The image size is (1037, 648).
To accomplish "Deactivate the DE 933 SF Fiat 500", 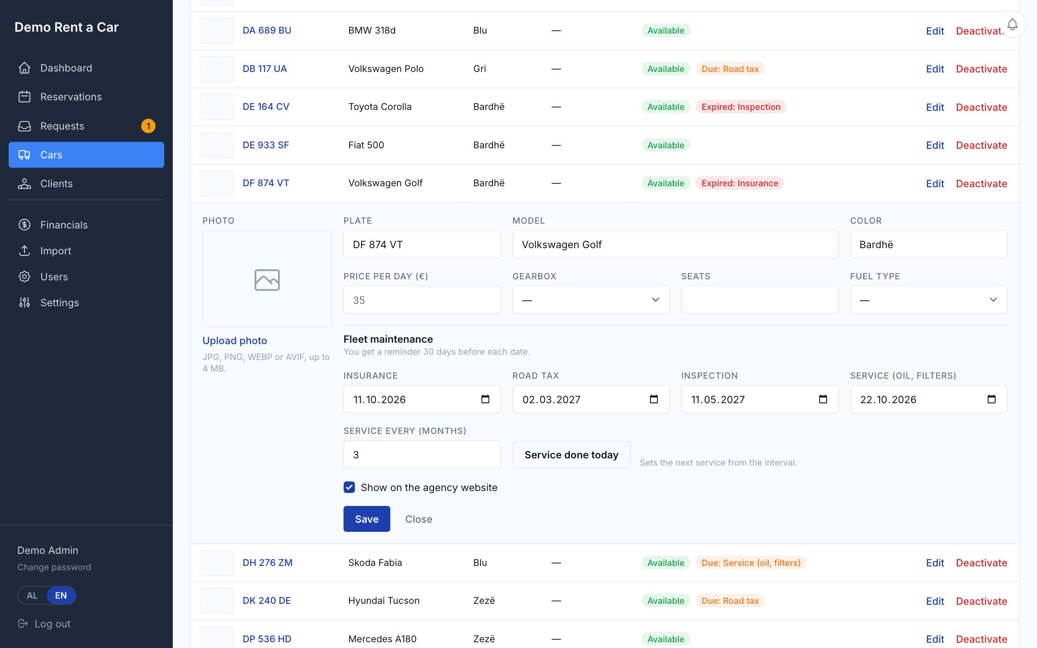I will [981, 145].
